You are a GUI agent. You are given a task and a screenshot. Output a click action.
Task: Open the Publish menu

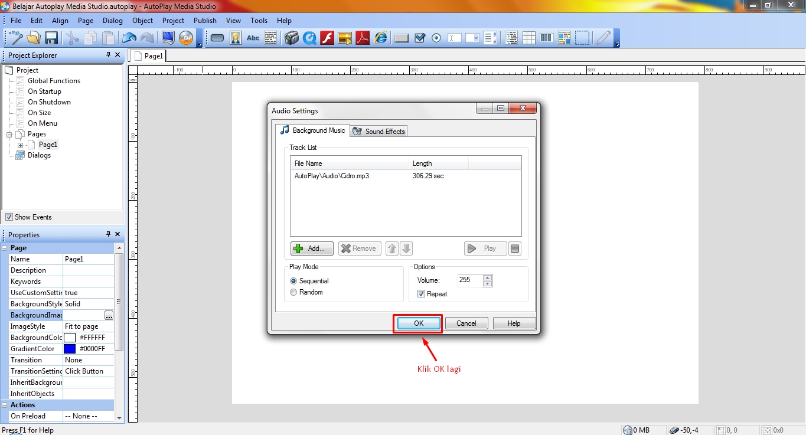[x=205, y=20]
